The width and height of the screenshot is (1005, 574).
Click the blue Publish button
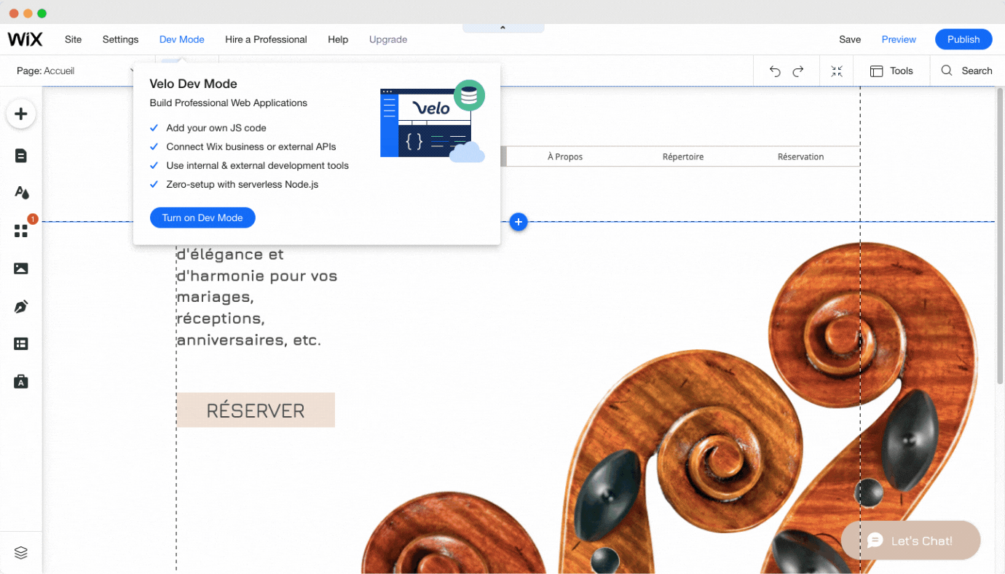click(963, 39)
